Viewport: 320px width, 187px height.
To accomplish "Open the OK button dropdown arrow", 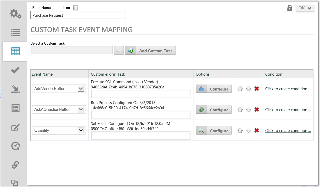I will coord(310,8).
